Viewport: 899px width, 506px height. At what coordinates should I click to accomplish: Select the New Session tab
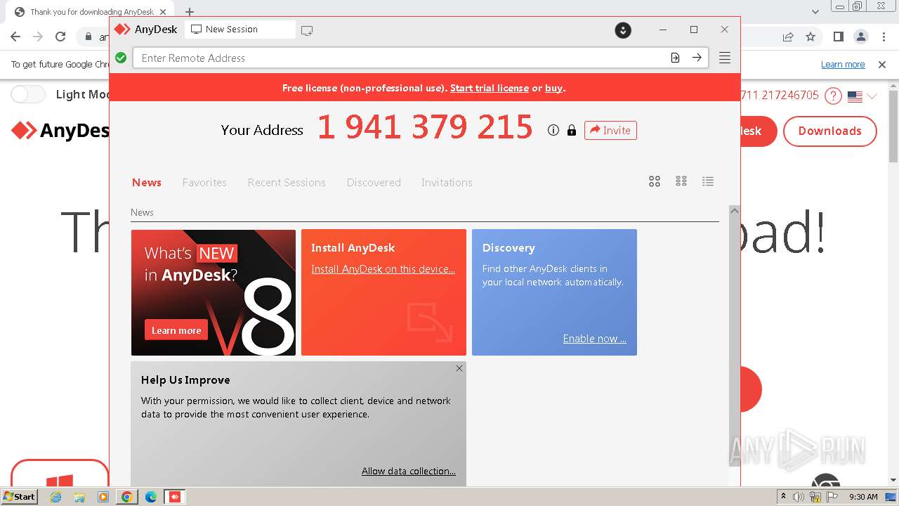[x=239, y=30]
